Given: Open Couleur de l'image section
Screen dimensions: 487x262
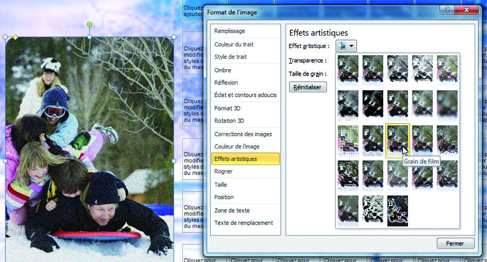Looking at the screenshot, I should pos(245,146).
